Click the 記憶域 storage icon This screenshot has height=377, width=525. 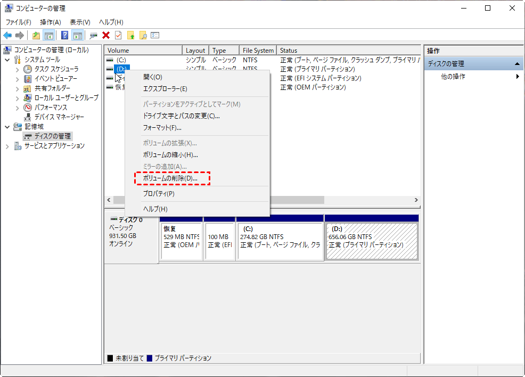tap(18, 127)
